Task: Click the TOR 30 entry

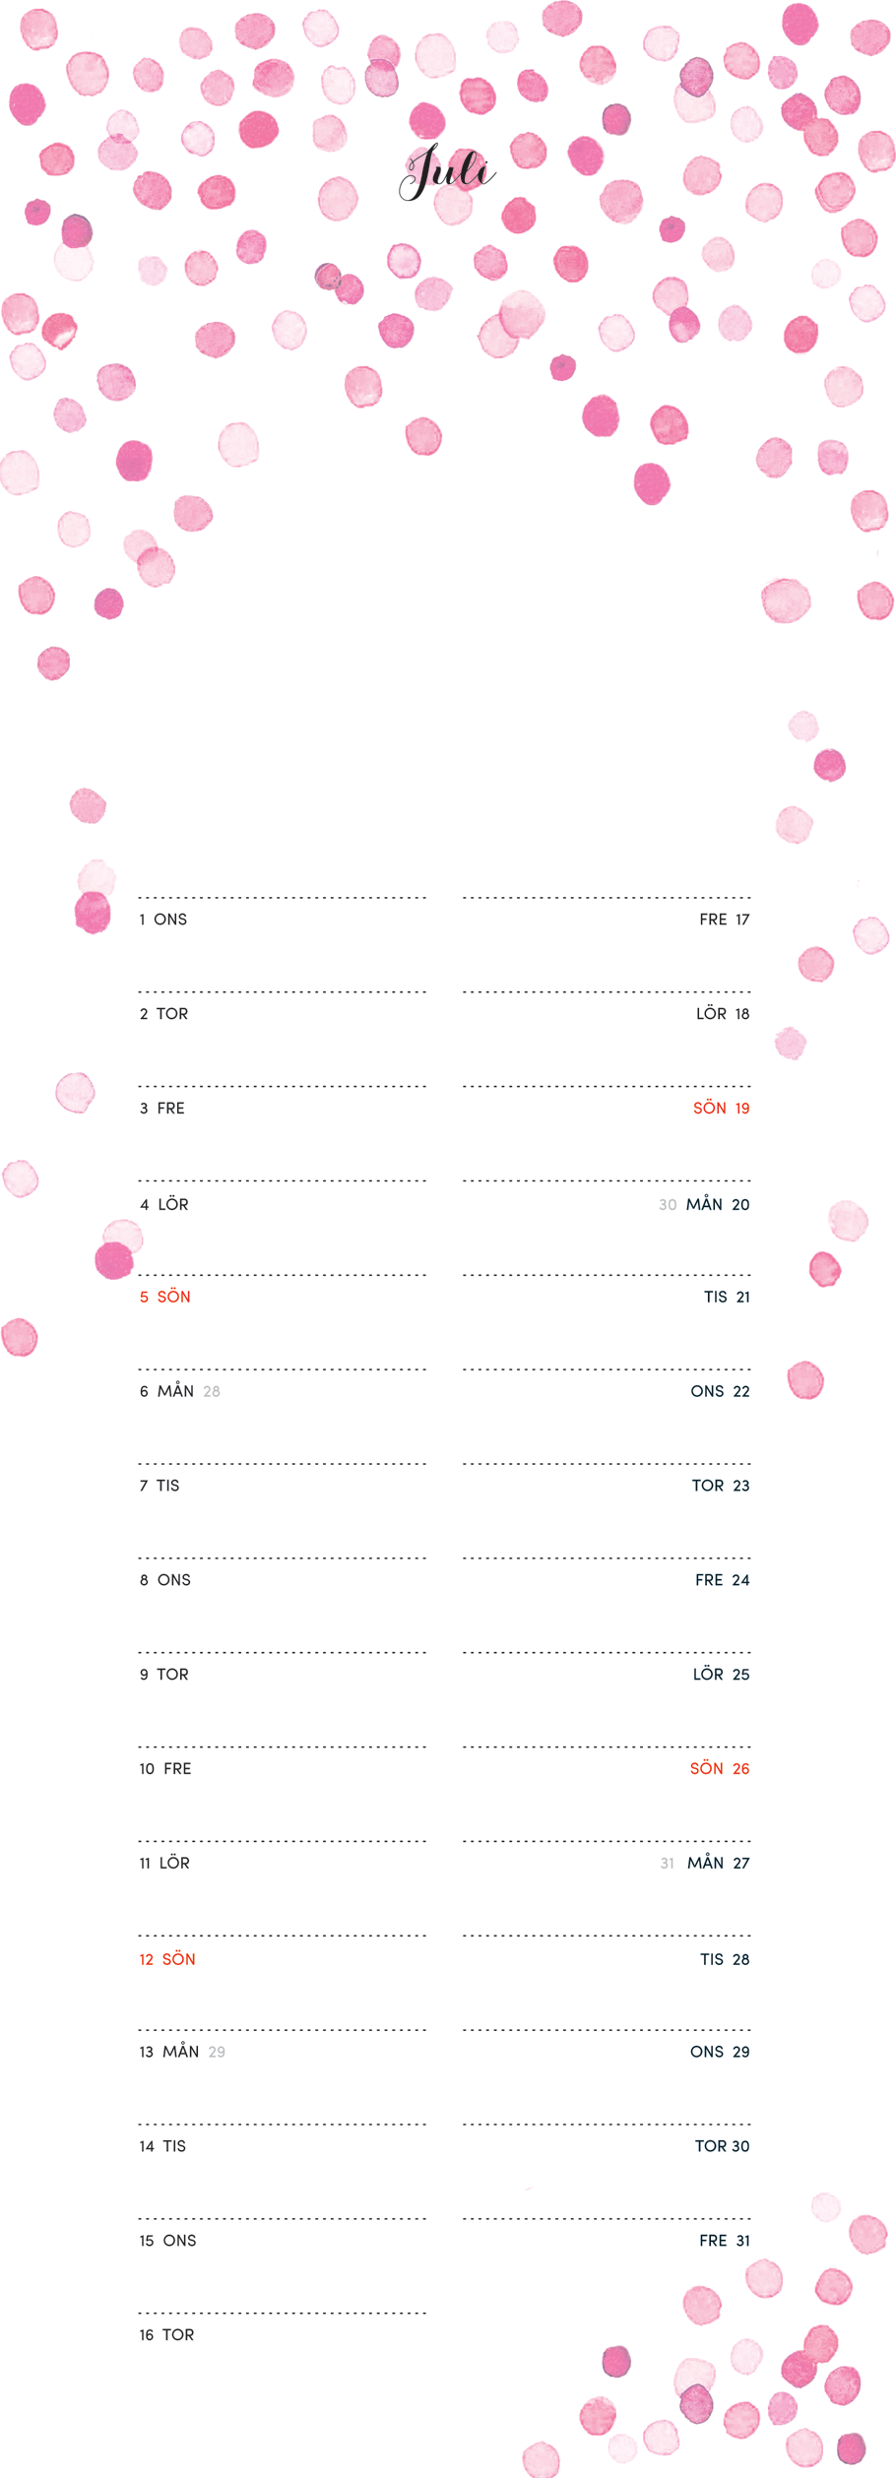Action: pos(722,2146)
